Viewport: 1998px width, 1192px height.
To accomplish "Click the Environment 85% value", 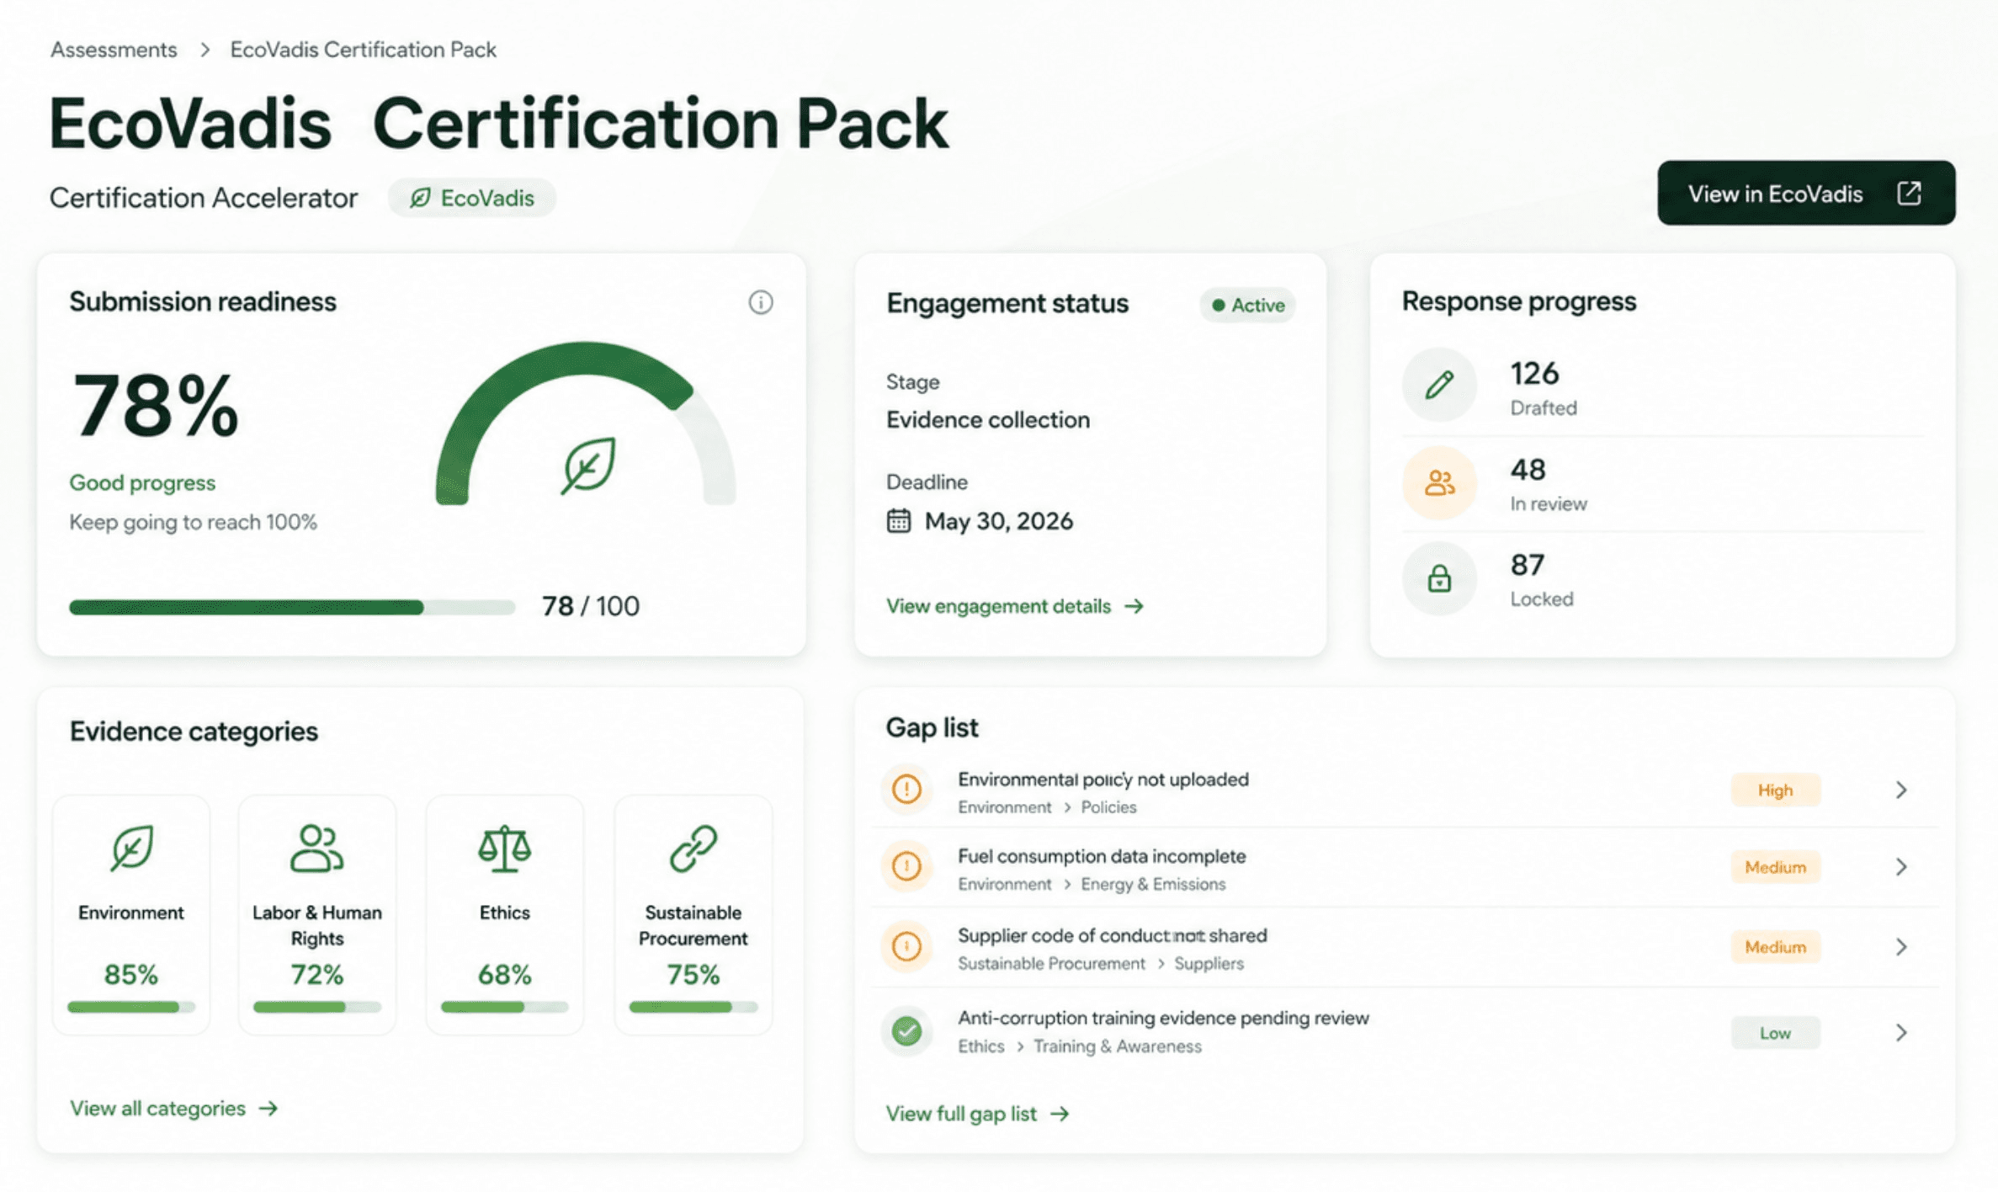I will point(130,974).
